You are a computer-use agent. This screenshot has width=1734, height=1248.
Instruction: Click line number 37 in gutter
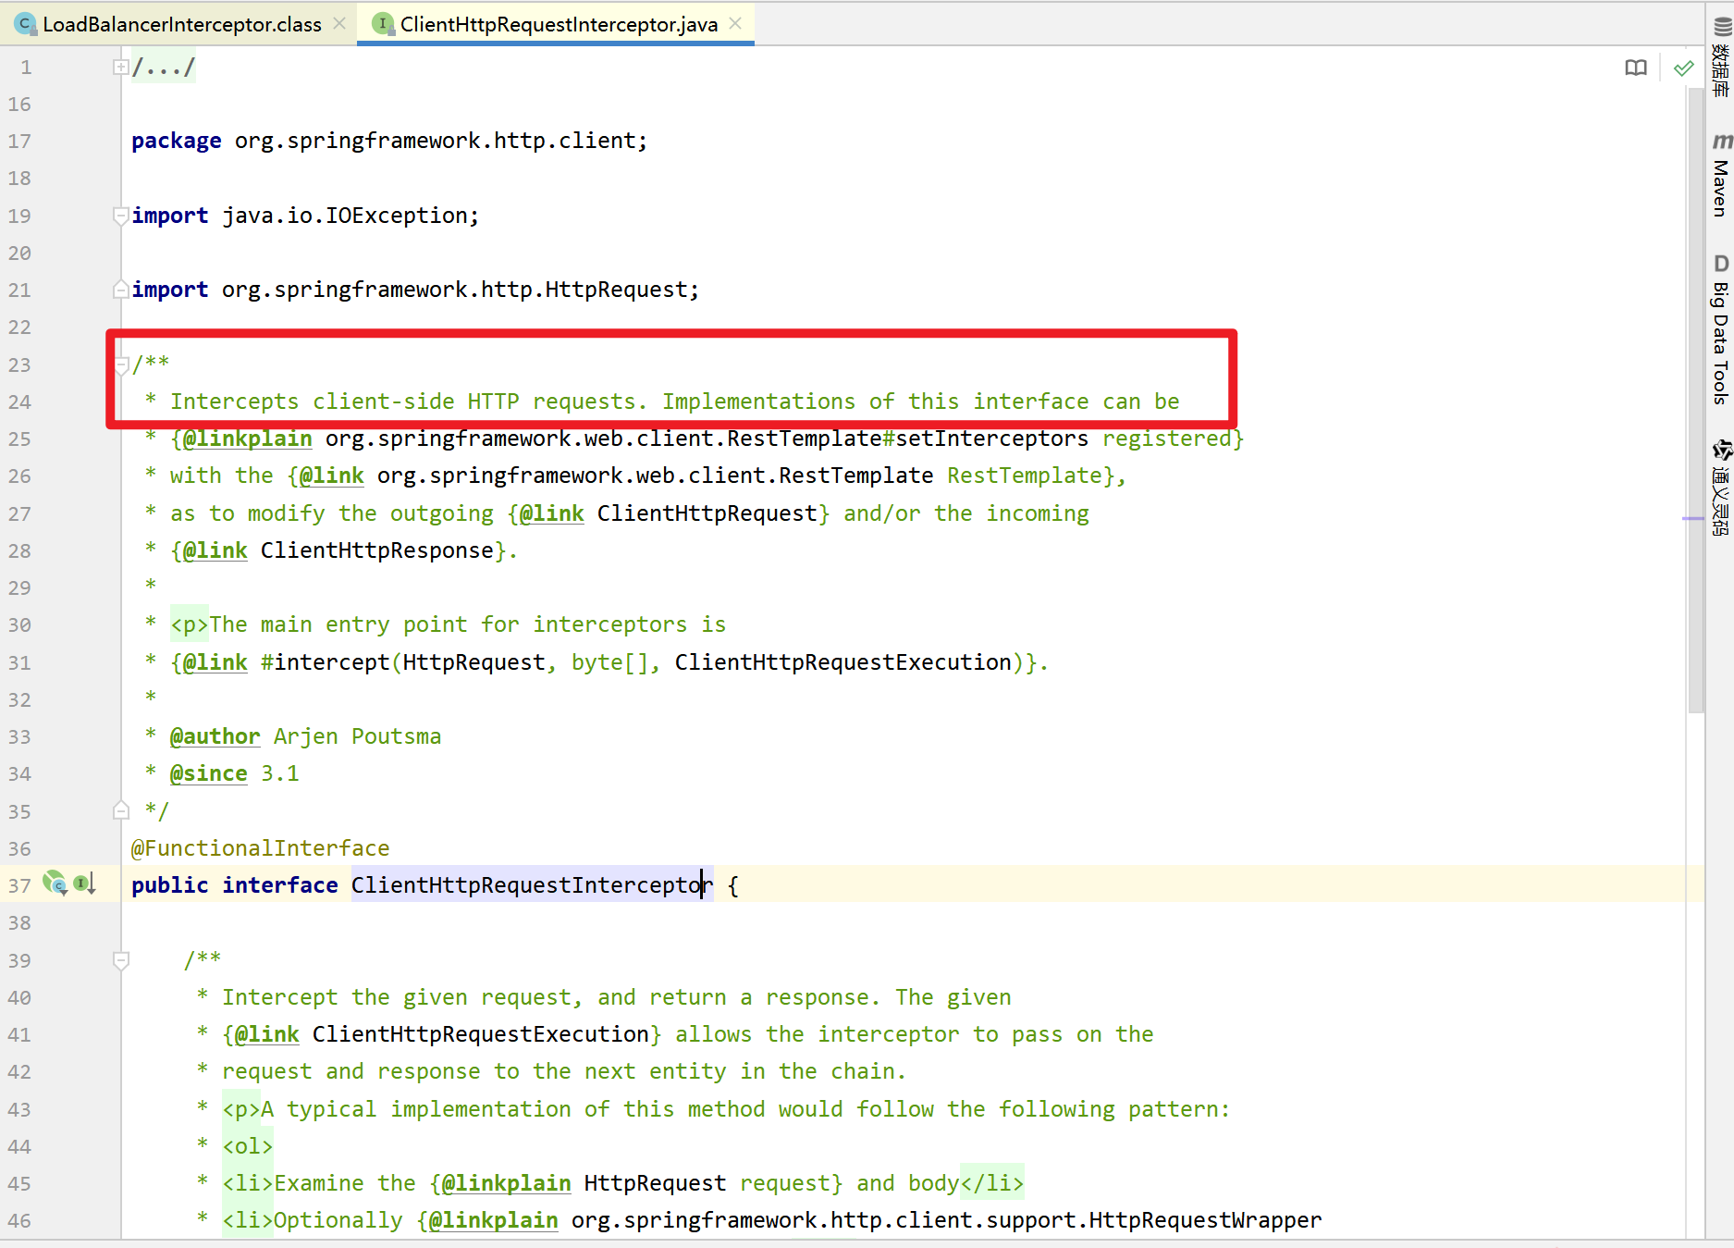tap(19, 885)
